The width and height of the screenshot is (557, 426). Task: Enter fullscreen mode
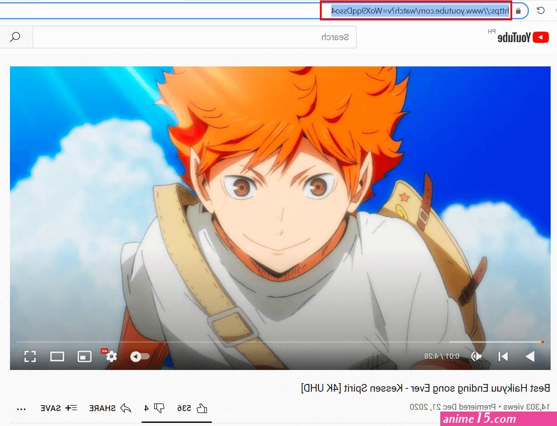pyautogui.click(x=30, y=356)
